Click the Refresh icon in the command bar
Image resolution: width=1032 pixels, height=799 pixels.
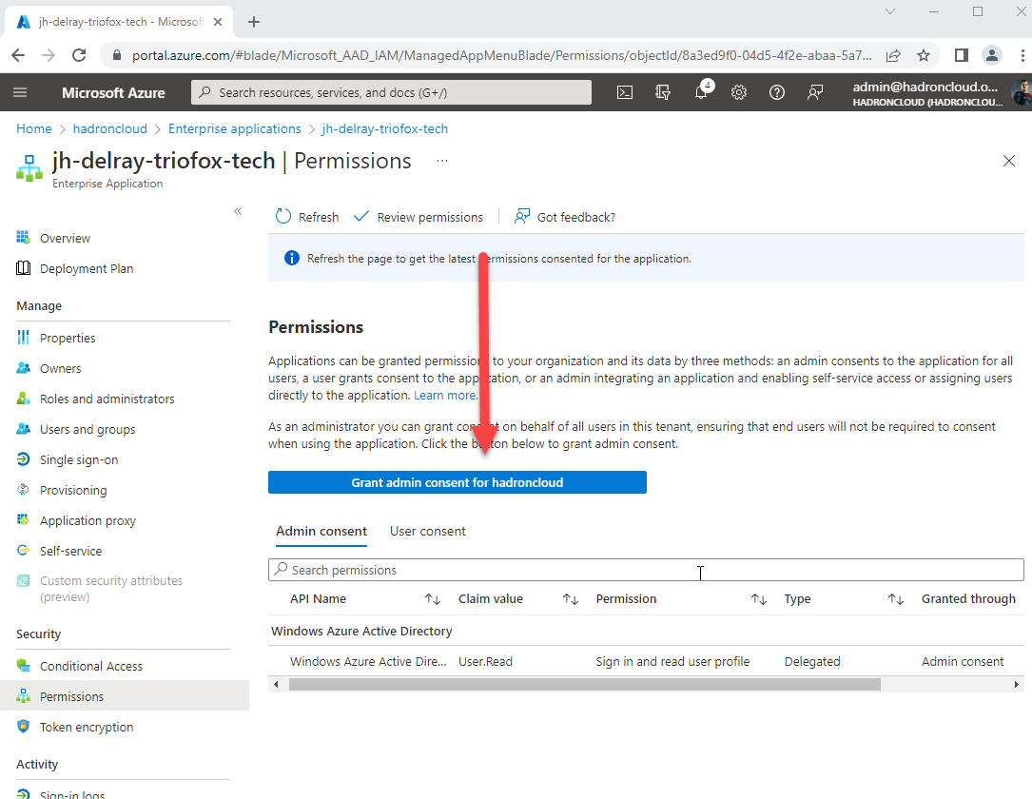click(x=283, y=217)
